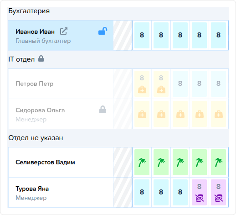Click Сидорова Ольга's first day medical bag icon
The image size is (236, 215).
pyautogui.click(x=142, y=114)
